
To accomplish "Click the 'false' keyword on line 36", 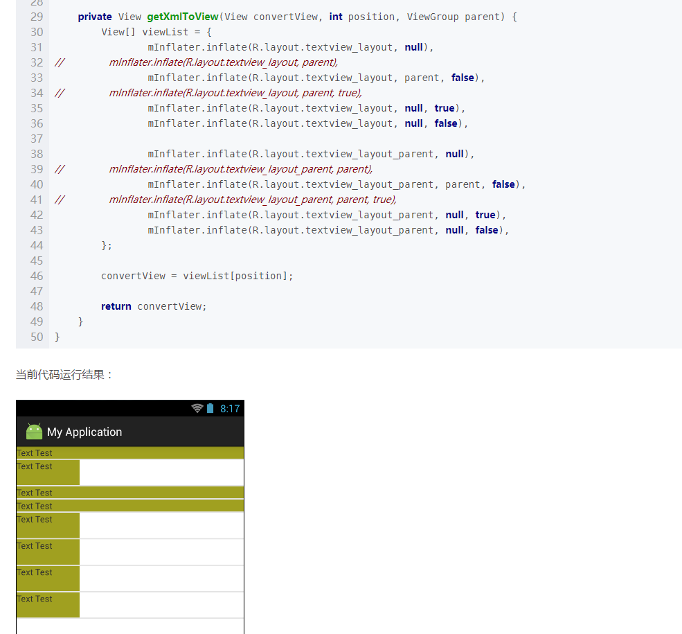I will 446,123.
